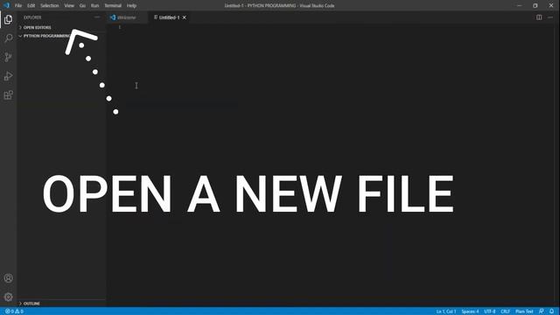Click line number 1 in the editor gutter

(120, 27)
